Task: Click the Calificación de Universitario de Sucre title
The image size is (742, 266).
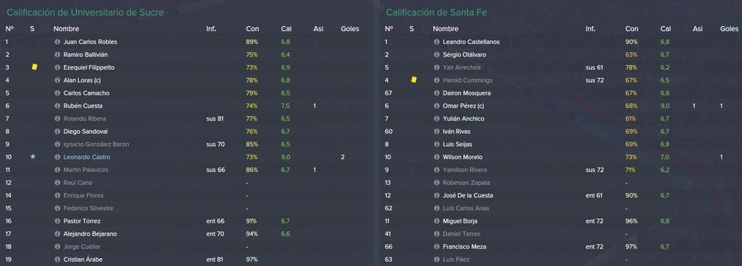Action: pos(86,13)
